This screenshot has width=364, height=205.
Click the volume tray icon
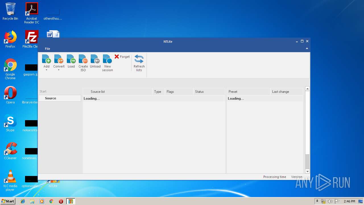(x=330, y=201)
